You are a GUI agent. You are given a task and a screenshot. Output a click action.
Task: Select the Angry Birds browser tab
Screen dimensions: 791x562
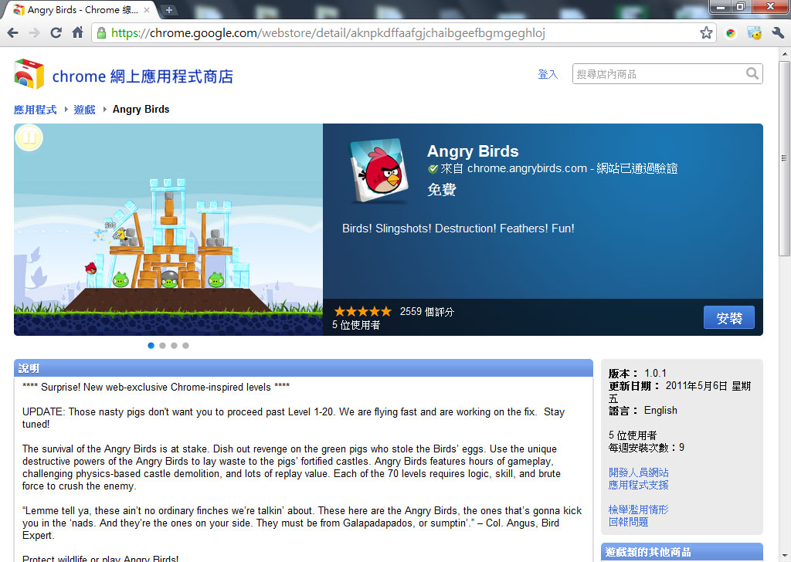(80, 10)
